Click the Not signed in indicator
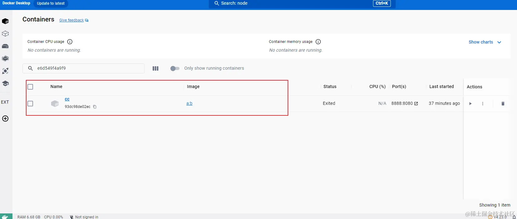517x219 pixels. tap(84, 217)
